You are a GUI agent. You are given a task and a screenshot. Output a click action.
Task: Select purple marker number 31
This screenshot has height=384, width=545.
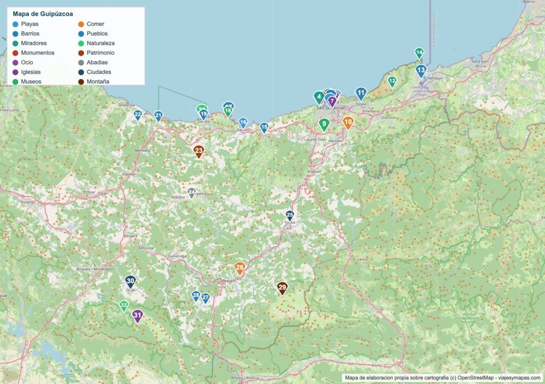tap(138, 316)
